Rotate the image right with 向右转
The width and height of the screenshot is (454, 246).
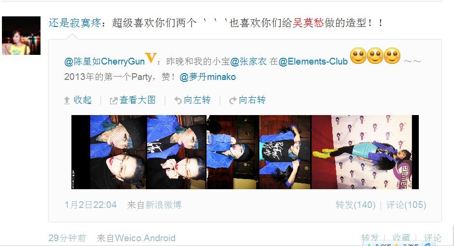[x=252, y=100]
